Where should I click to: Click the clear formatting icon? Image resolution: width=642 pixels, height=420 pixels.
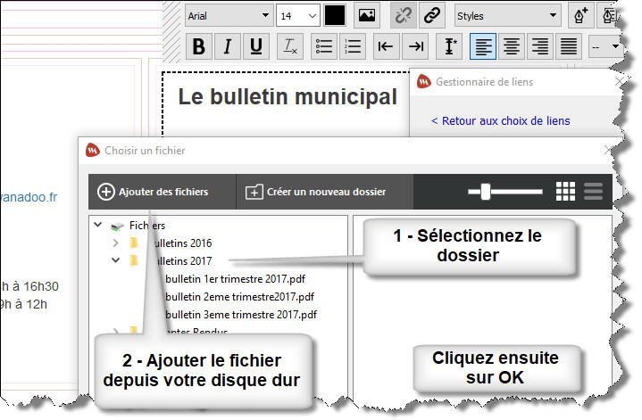pos(289,46)
